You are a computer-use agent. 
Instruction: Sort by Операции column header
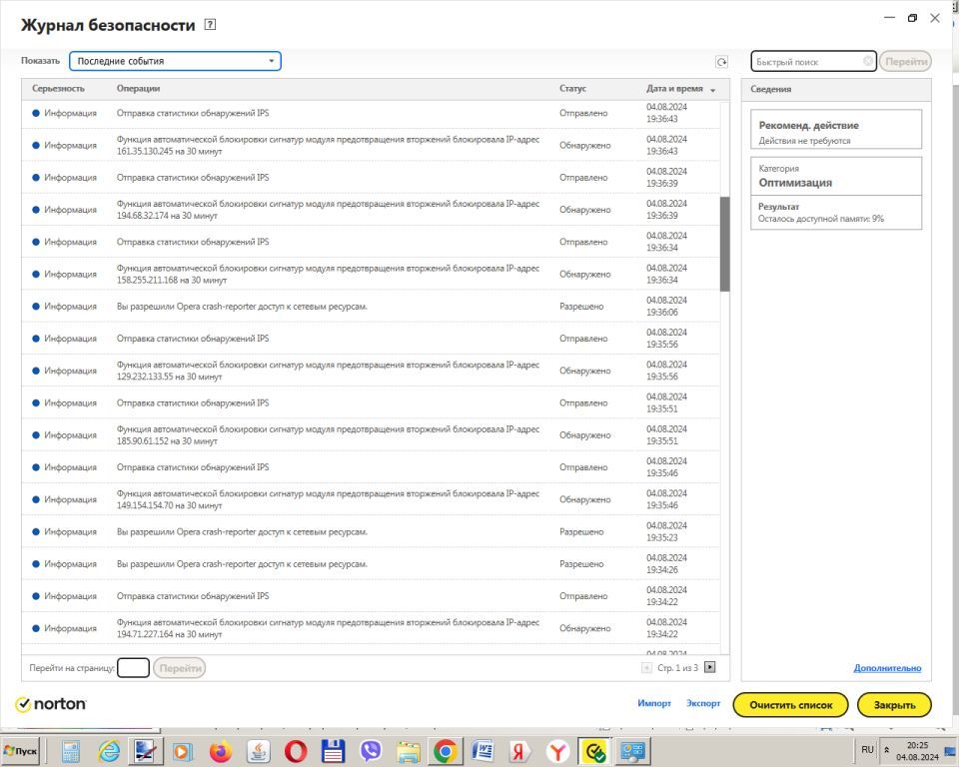click(x=138, y=89)
